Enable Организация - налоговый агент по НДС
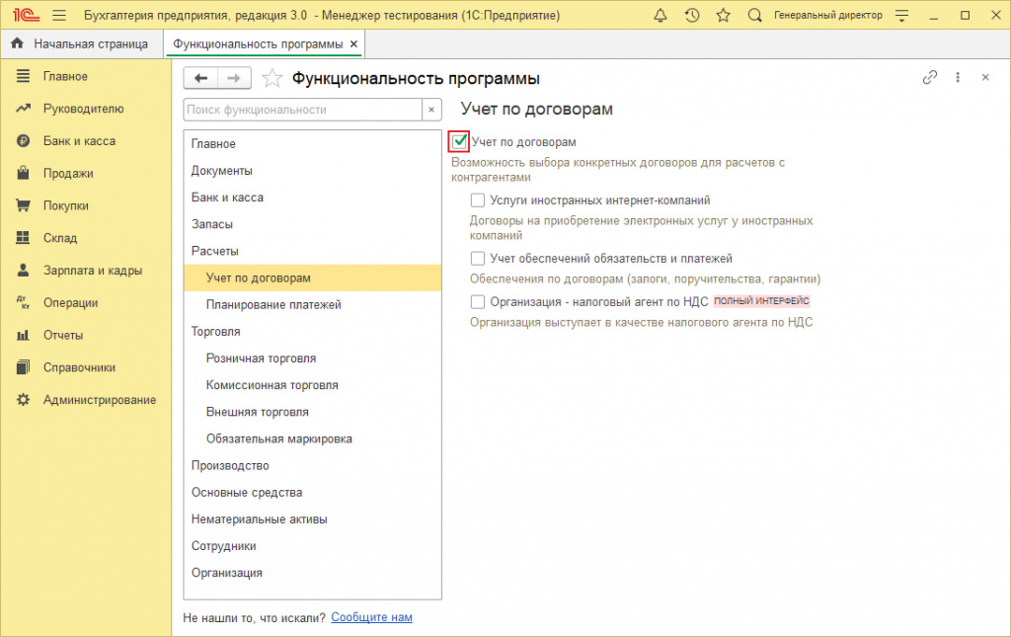Viewport: 1011px width, 637px height. tap(477, 301)
